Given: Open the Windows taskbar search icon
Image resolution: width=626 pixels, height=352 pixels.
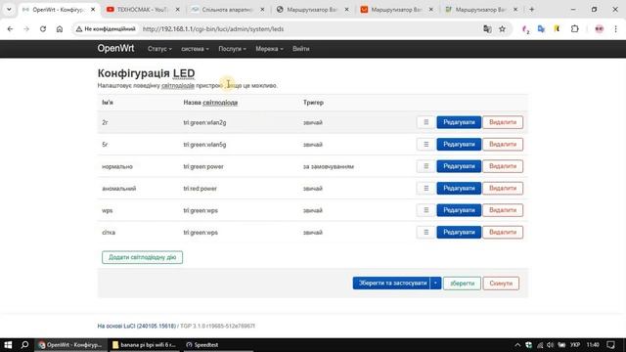Looking at the screenshot, I should click(x=24, y=345).
